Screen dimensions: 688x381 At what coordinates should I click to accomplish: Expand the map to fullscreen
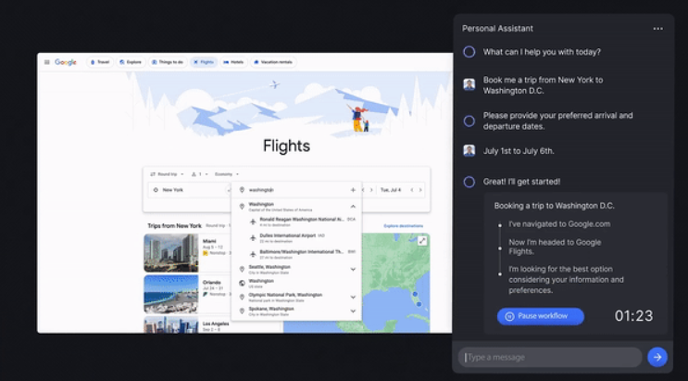click(x=422, y=241)
